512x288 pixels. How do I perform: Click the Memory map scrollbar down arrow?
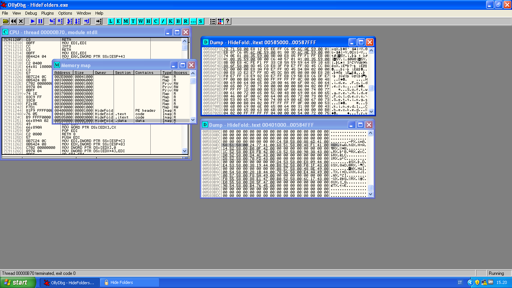pos(193,120)
